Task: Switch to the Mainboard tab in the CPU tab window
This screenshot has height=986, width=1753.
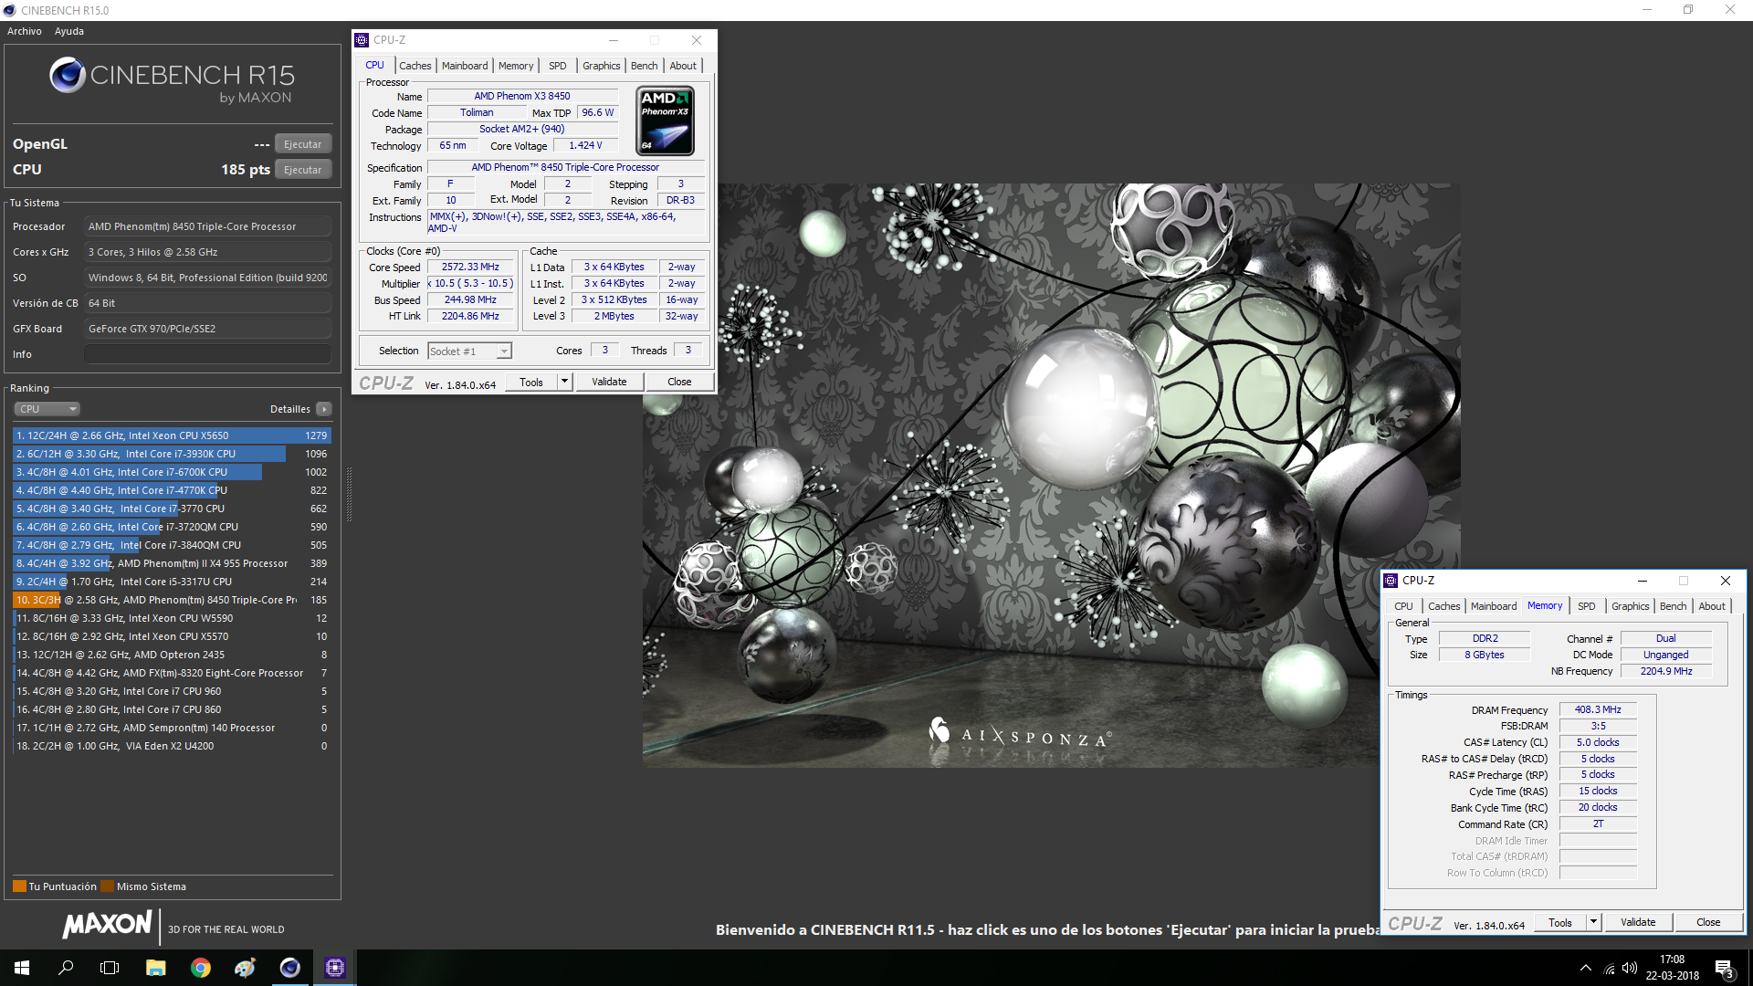Action: tap(465, 66)
